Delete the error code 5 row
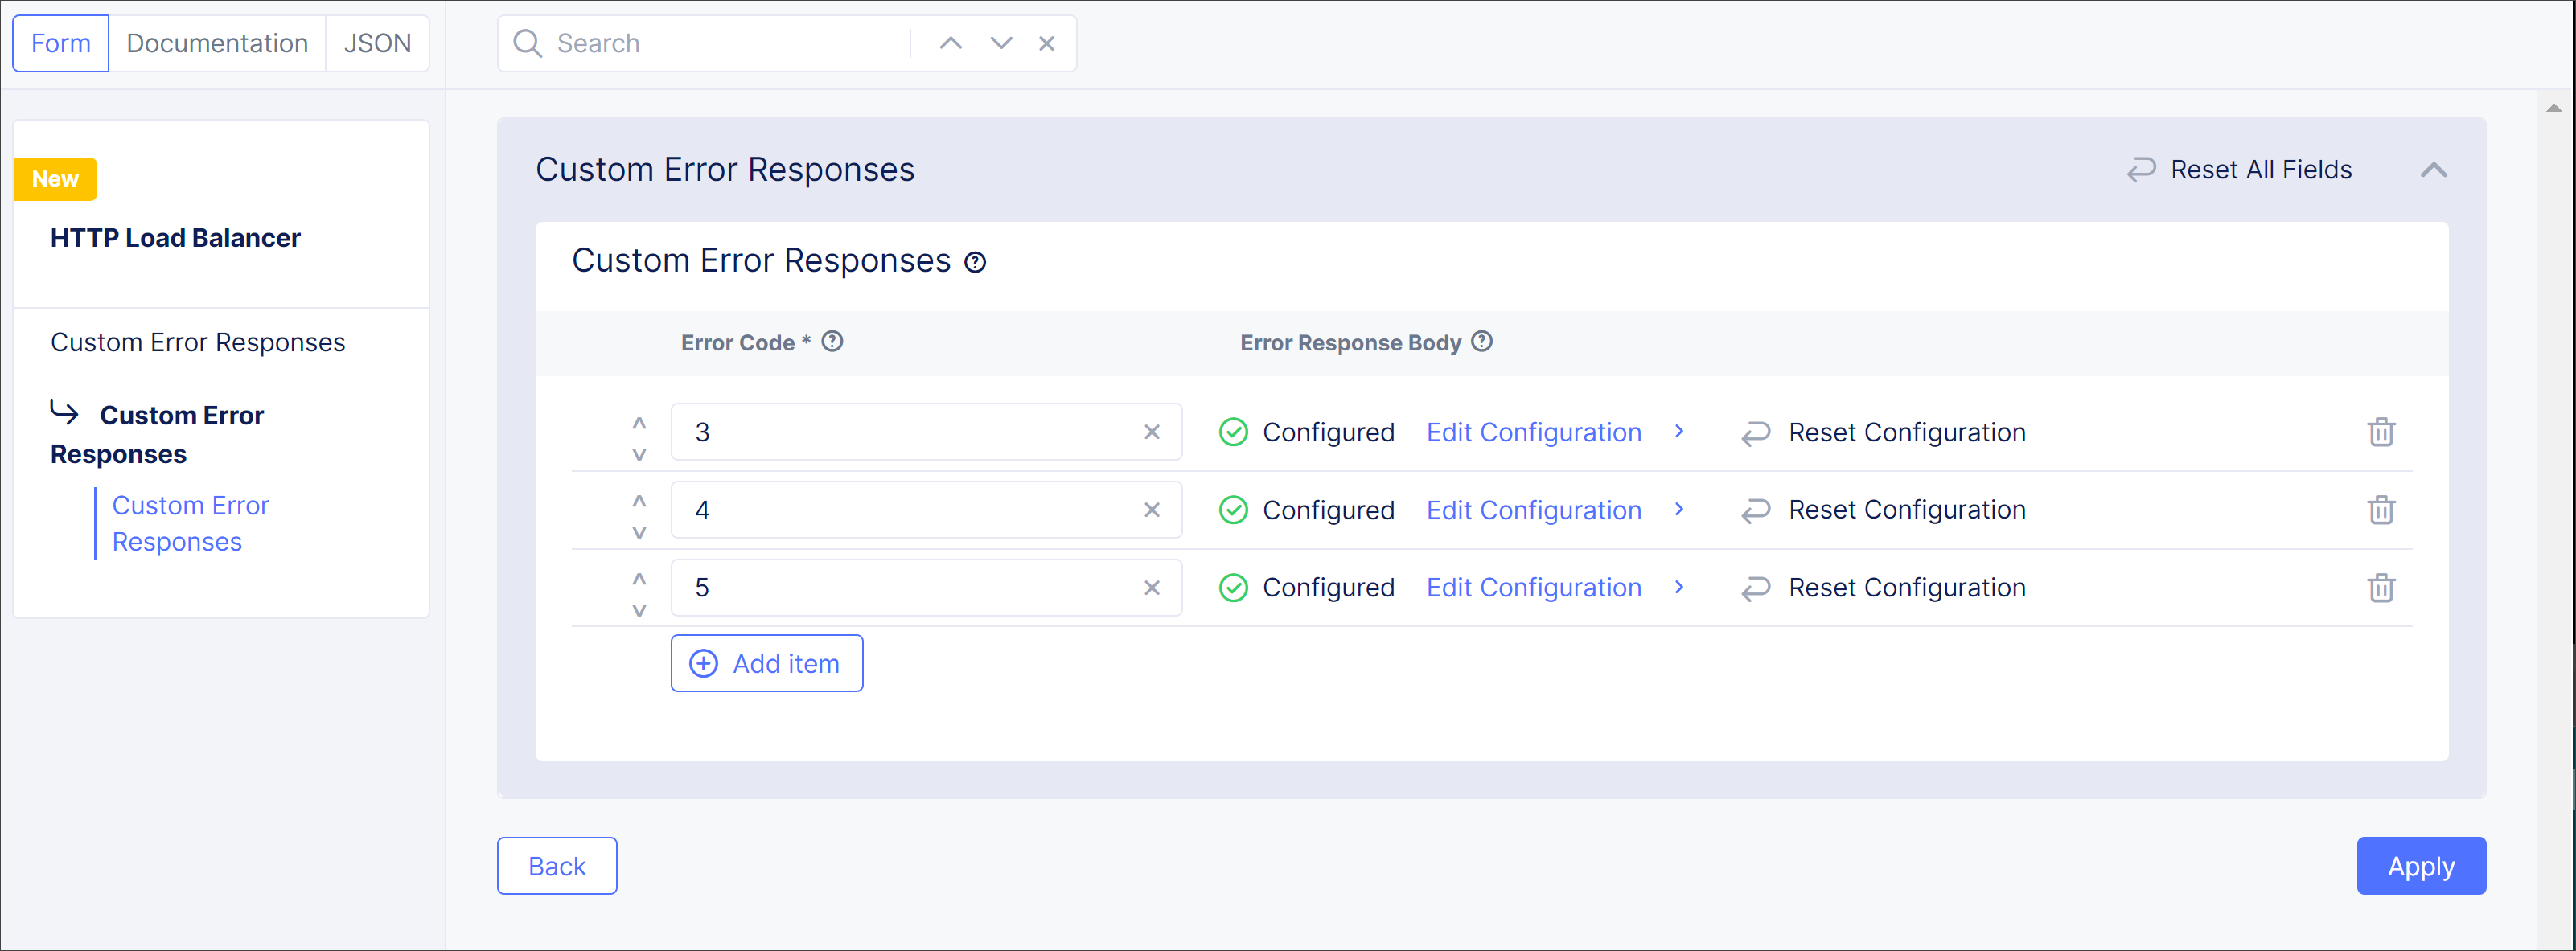2576x951 pixels. click(x=2381, y=588)
